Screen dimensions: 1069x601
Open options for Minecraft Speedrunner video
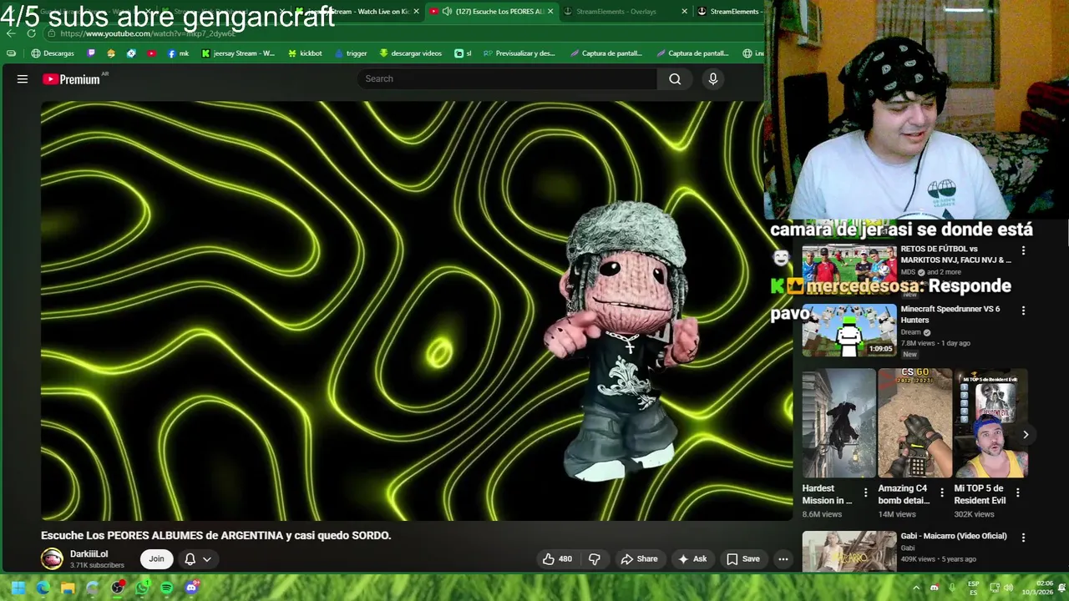pos(1023,311)
